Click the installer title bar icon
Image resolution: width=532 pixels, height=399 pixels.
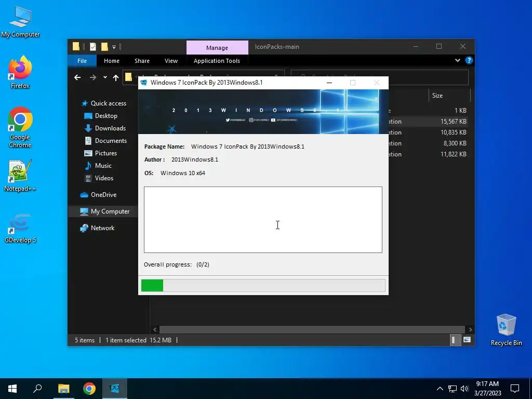(144, 83)
